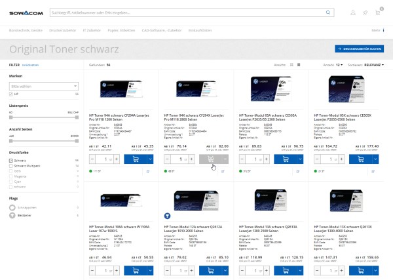Open CAD-Software, -Zubehör menu
Screen dimensions: 393x280
click(162, 30)
